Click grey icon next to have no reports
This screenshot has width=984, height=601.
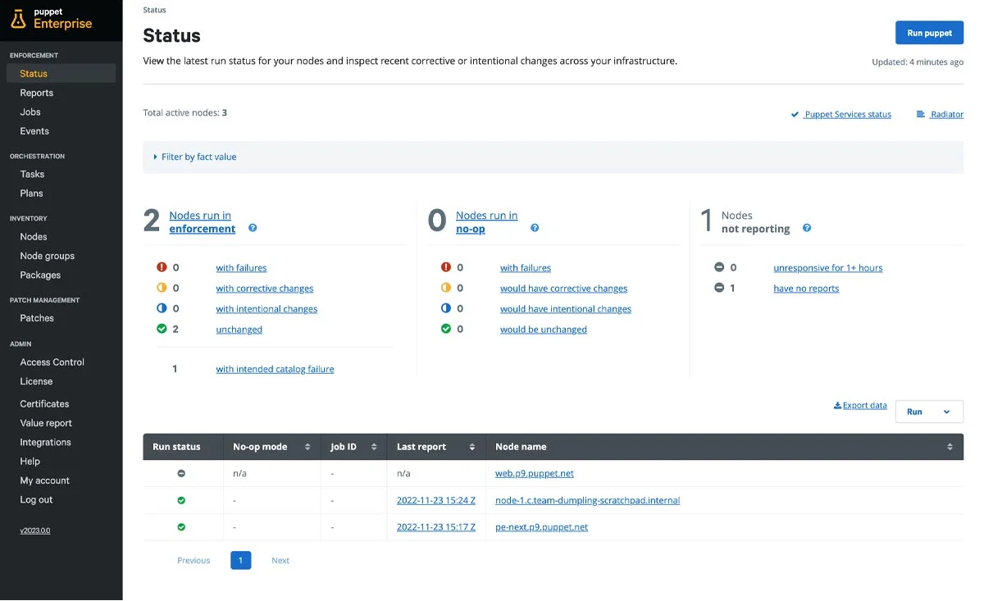pyautogui.click(x=719, y=288)
